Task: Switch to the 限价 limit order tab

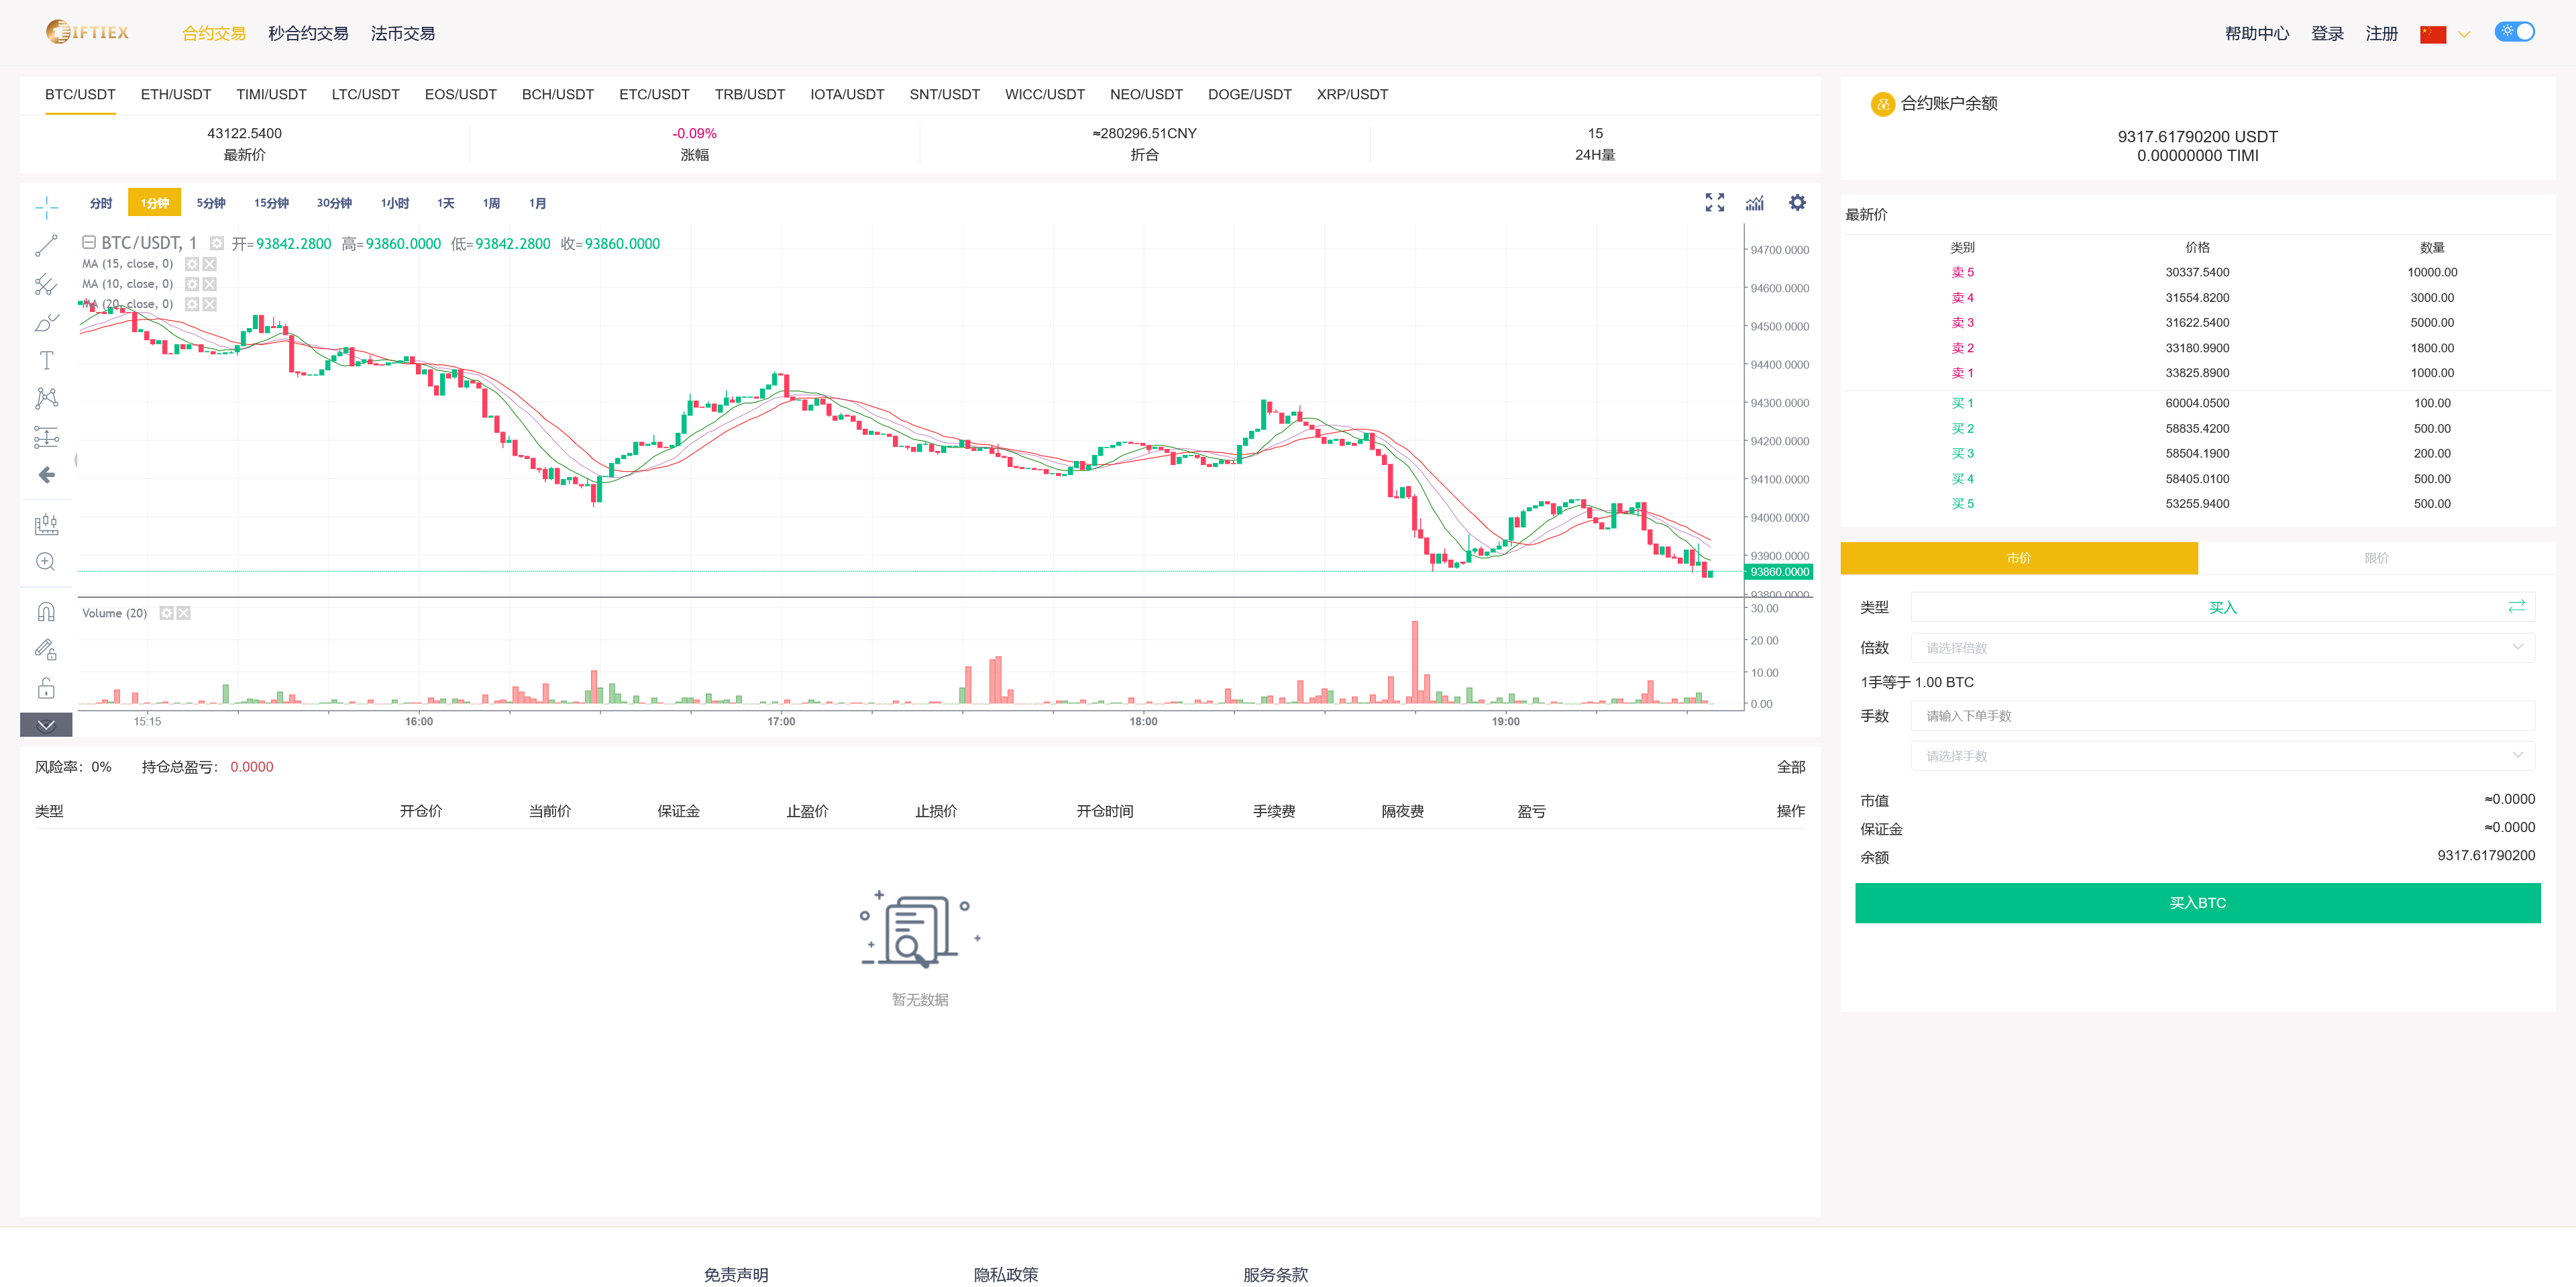Action: (2376, 558)
